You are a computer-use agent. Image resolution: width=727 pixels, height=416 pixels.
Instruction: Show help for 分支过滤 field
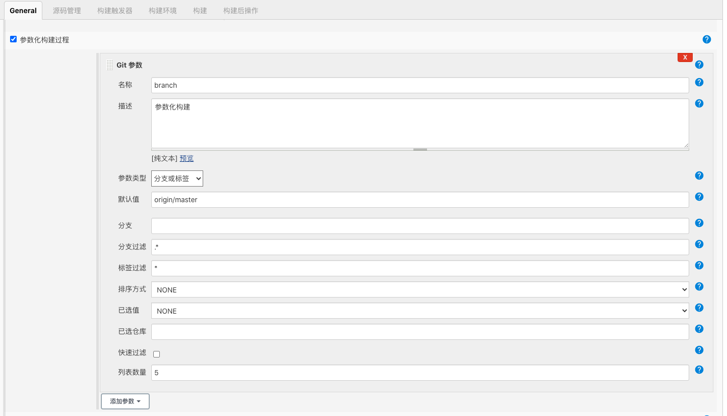click(x=699, y=244)
